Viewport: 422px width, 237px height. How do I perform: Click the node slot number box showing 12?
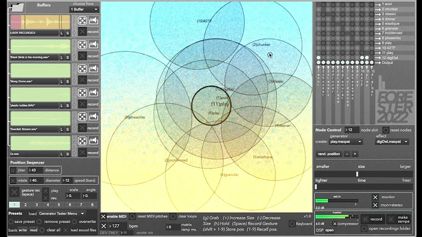[352, 130]
